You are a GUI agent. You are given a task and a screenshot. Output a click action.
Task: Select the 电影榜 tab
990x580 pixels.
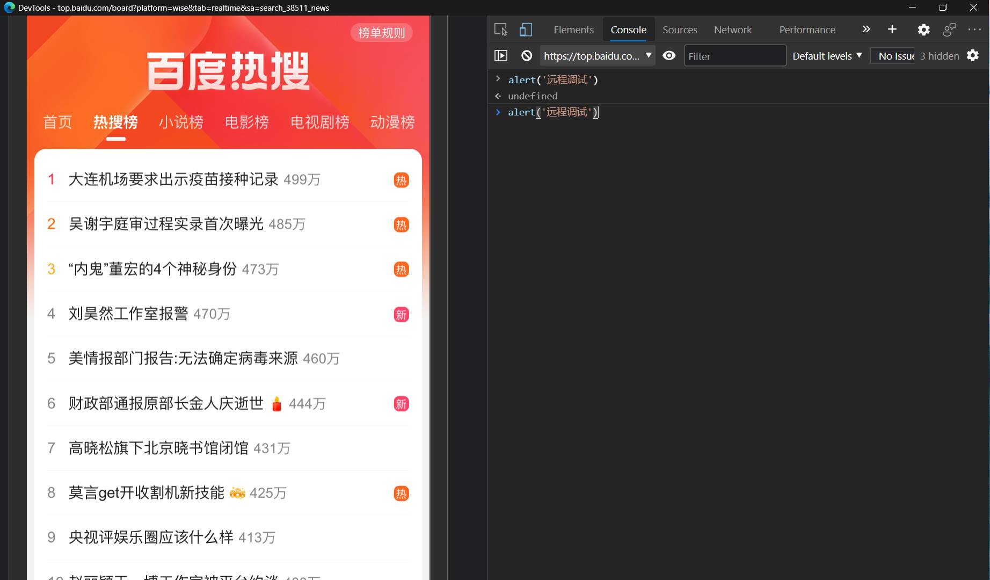coord(246,122)
